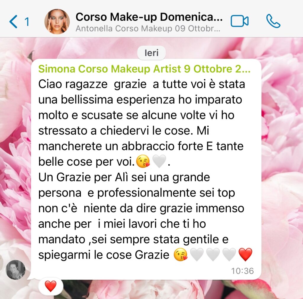
Task: Tap the middle white heart on last line
Action: tap(213, 255)
